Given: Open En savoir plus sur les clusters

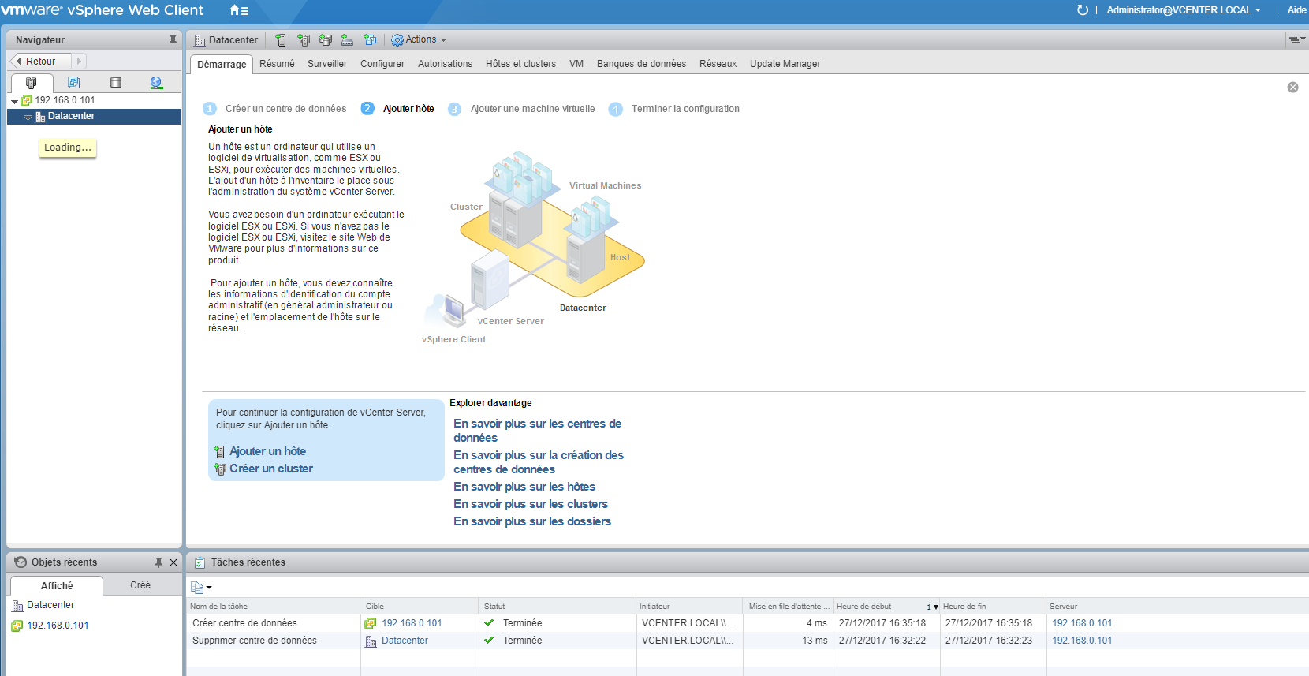Looking at the screenshot, I should [x=531, y=504].
